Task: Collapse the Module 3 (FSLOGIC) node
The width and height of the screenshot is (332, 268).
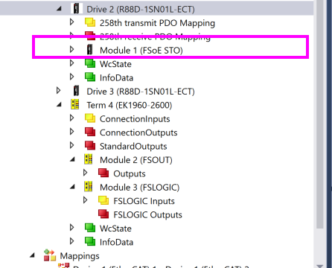Action: tap(72, 187)
